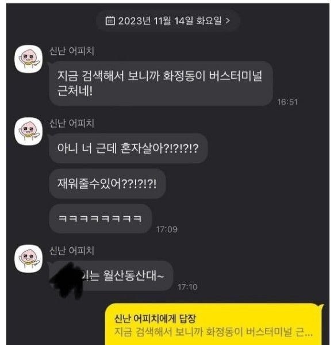The image size is (334, 345).
Task: View profile avatar beside the 월산동산대 message
Action: pyautogui.click(x=28, y=259)
